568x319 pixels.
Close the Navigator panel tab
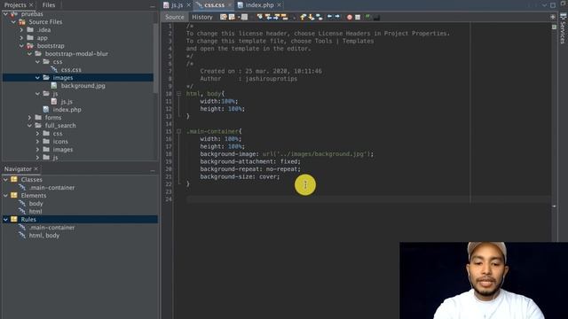pyautogui.click(x=35, y=169)
